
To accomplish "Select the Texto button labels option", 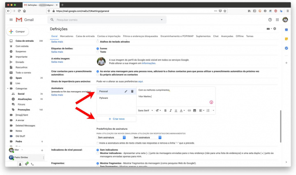I will (97, 52).
